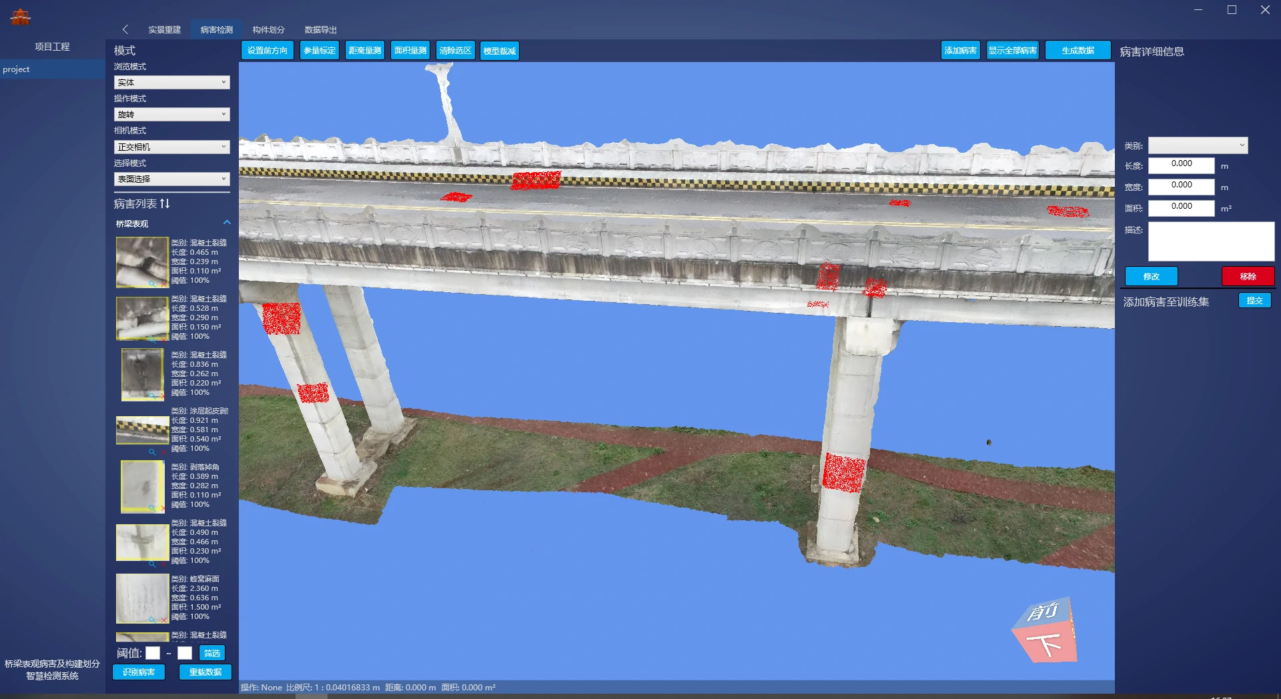Click magnifier icon on the 剥落掉角 defect thumbnail
The image size is (1281, 699).
(x=152, y=508)
